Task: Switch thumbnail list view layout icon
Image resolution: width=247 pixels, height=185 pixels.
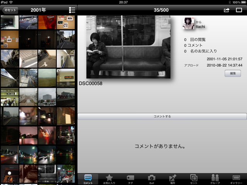Action: point(72,10)
